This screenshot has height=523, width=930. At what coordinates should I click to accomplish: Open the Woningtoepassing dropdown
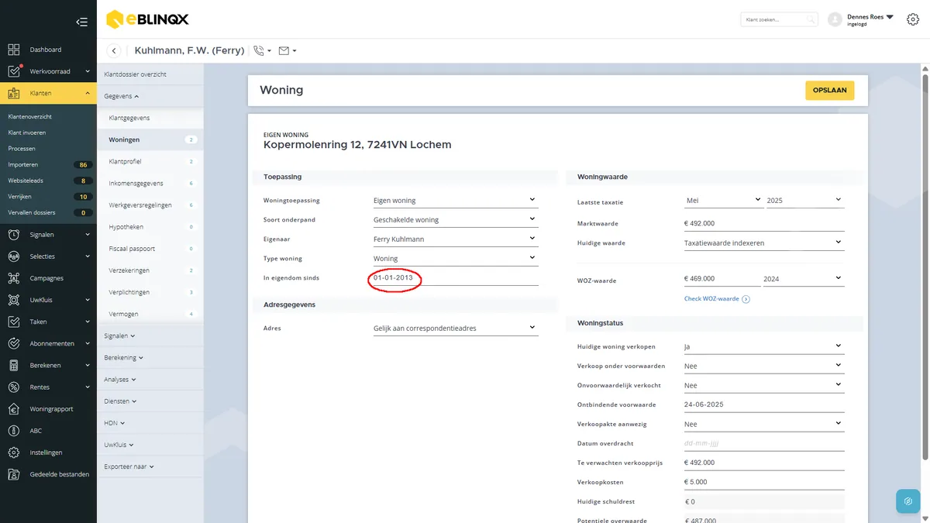pos(455,200)
